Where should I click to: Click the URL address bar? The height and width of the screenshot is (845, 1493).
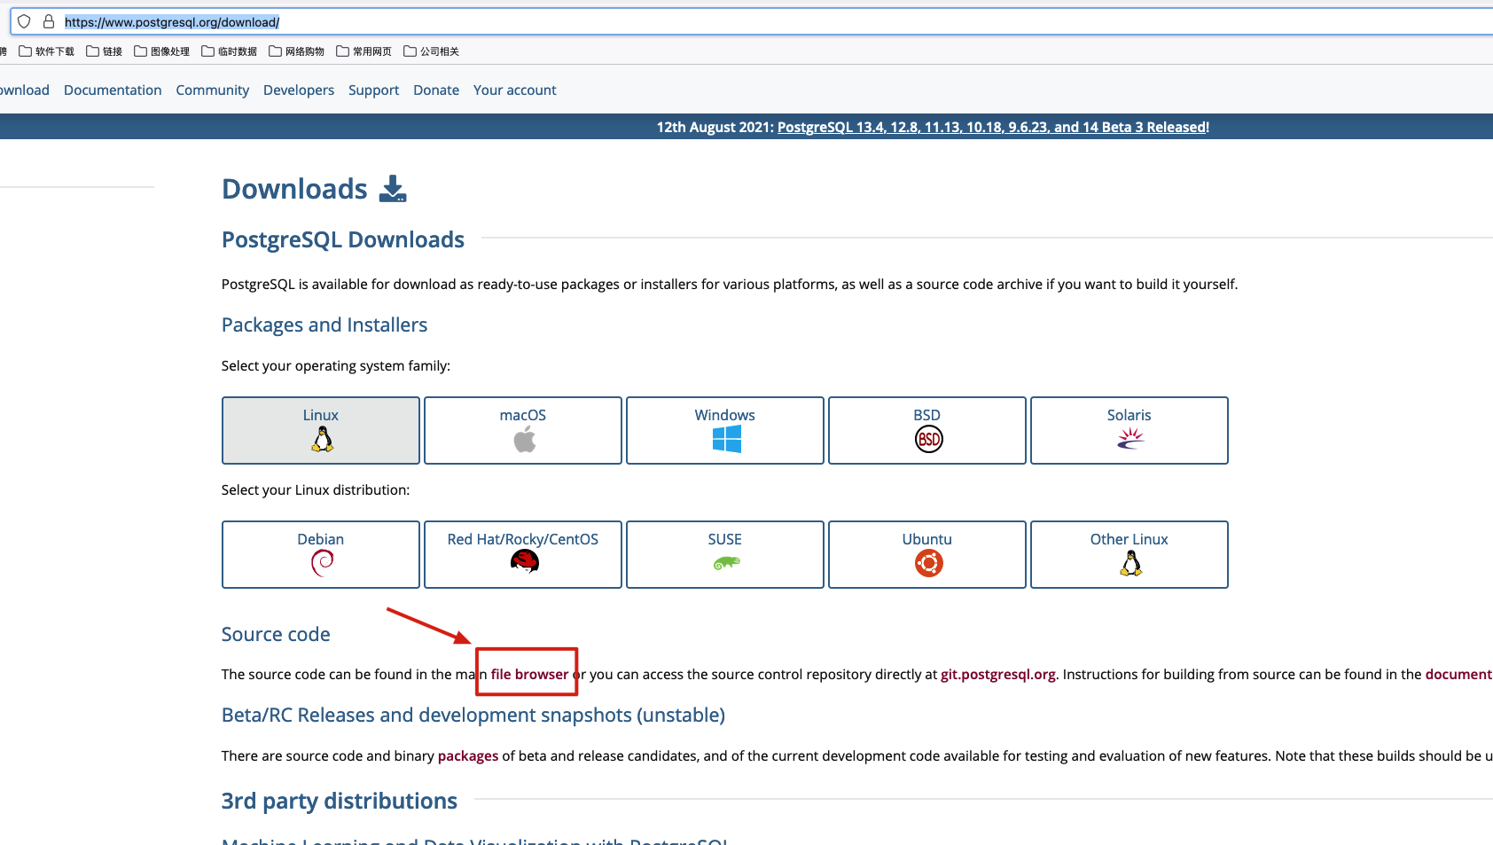click(752, 22)
